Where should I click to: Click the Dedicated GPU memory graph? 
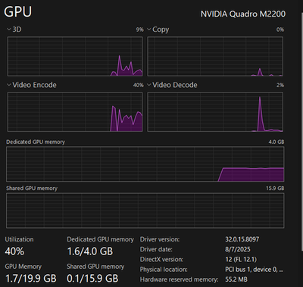[145, 164]
